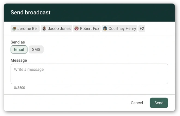
Task: Click Robert Fox's avatar icon
Action: pos(77,29)
